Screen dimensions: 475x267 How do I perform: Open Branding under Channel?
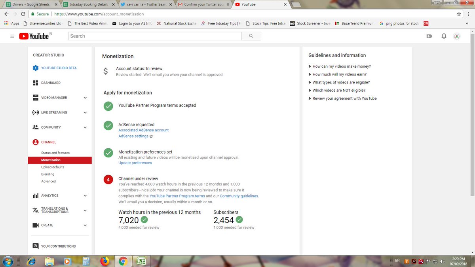click(48, 174)
